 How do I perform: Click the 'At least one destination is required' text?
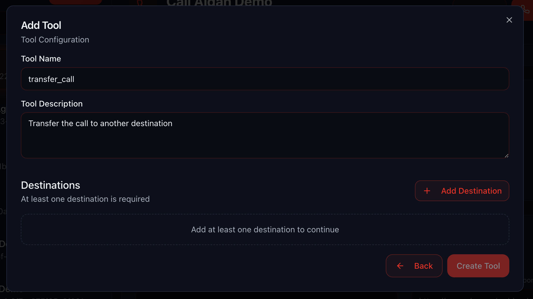[85, 199]
